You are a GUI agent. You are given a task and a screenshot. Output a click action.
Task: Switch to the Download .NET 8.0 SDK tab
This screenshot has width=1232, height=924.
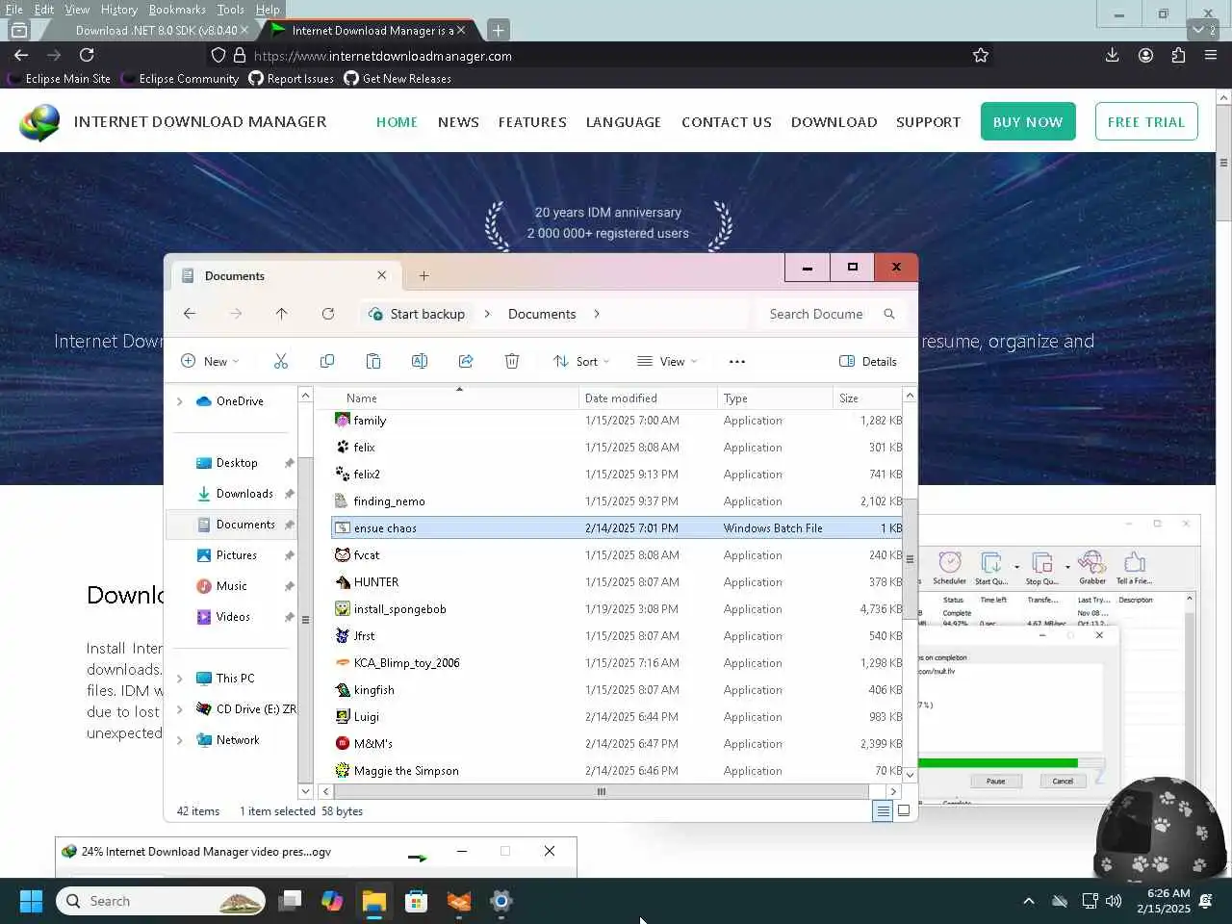click(154, 31)
